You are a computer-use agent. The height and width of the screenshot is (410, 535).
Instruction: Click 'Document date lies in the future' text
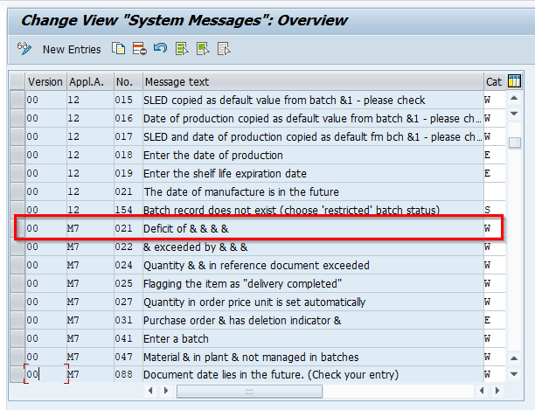pos(271,374)
